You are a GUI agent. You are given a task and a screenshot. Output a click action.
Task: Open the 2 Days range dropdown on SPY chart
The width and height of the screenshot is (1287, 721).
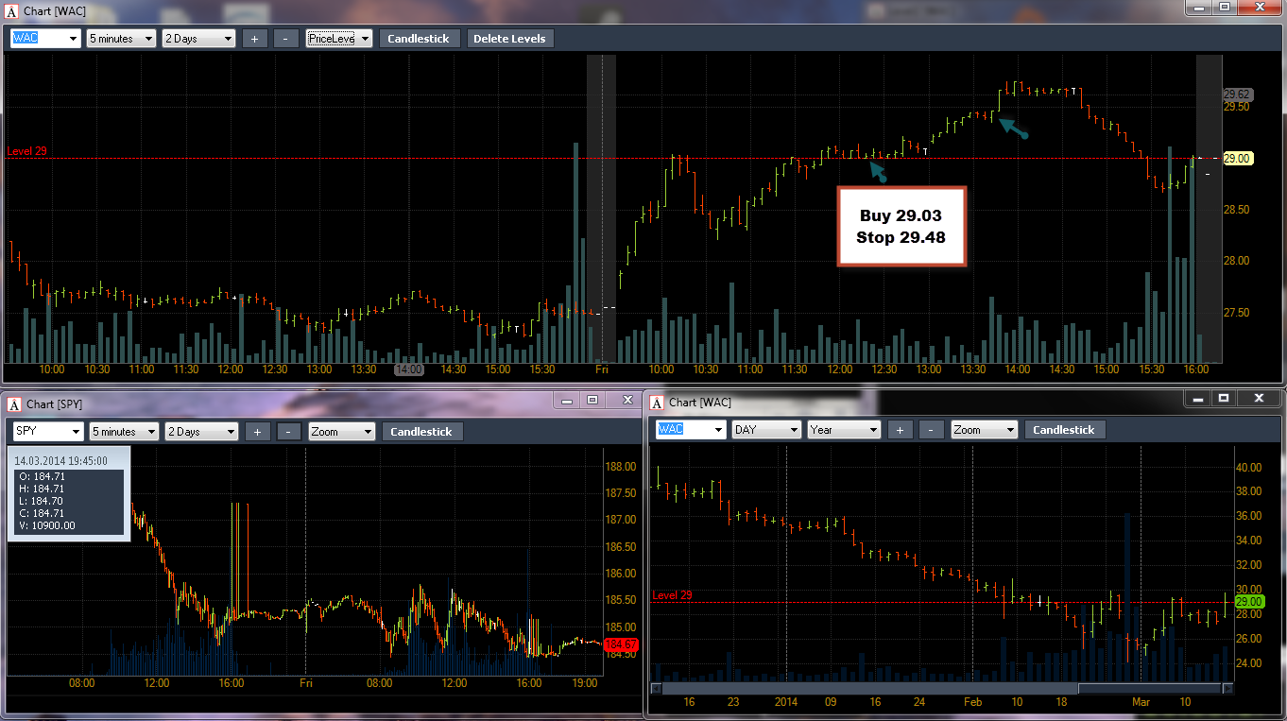coord(200,432)
